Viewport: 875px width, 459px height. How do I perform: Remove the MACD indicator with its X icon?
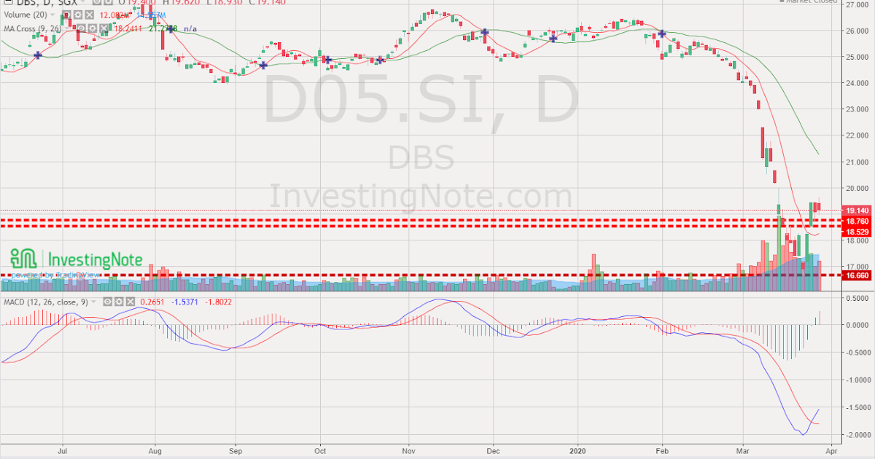[130, 299]
